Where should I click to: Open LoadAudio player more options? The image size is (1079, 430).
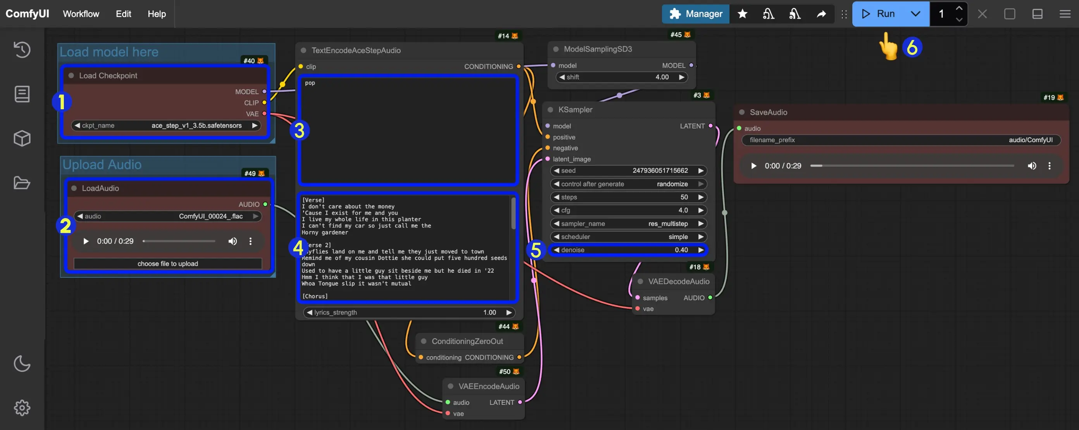click(250, 241)
